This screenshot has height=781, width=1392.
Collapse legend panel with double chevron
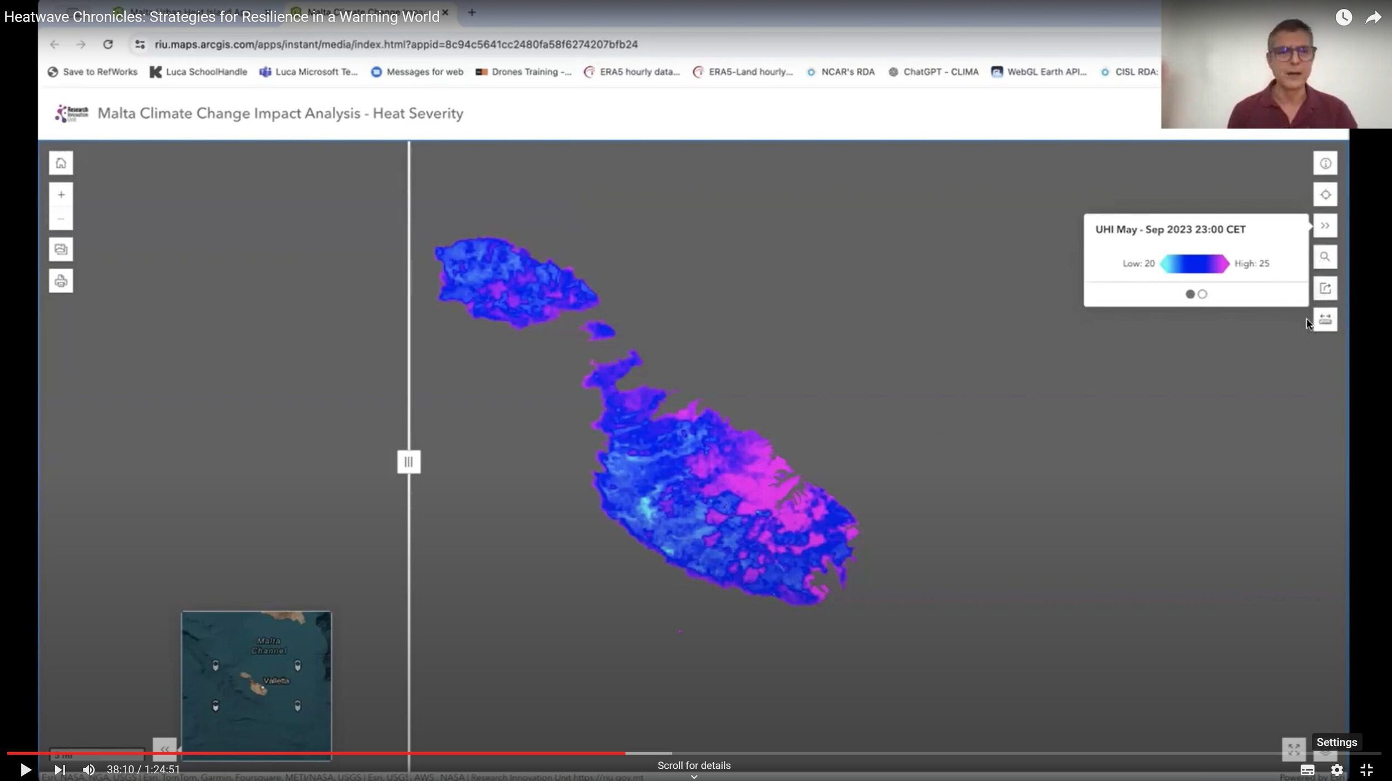click(x=1325, y=226)
